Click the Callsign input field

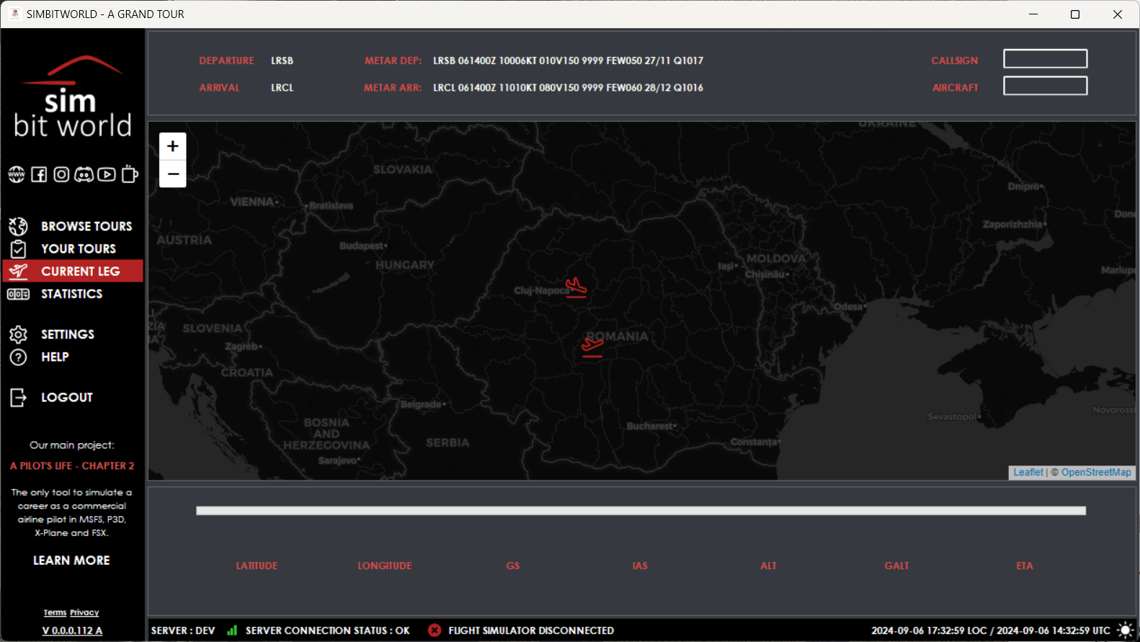coord(1045,59)
